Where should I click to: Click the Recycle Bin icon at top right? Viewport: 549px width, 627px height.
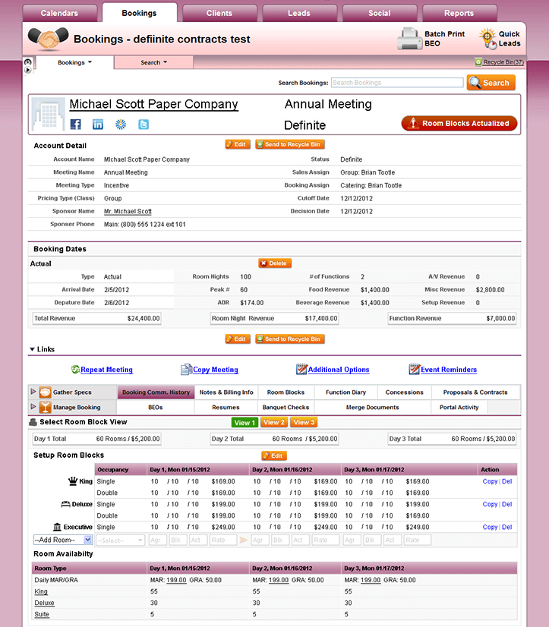pyautogui.click(x=478, y=62)
